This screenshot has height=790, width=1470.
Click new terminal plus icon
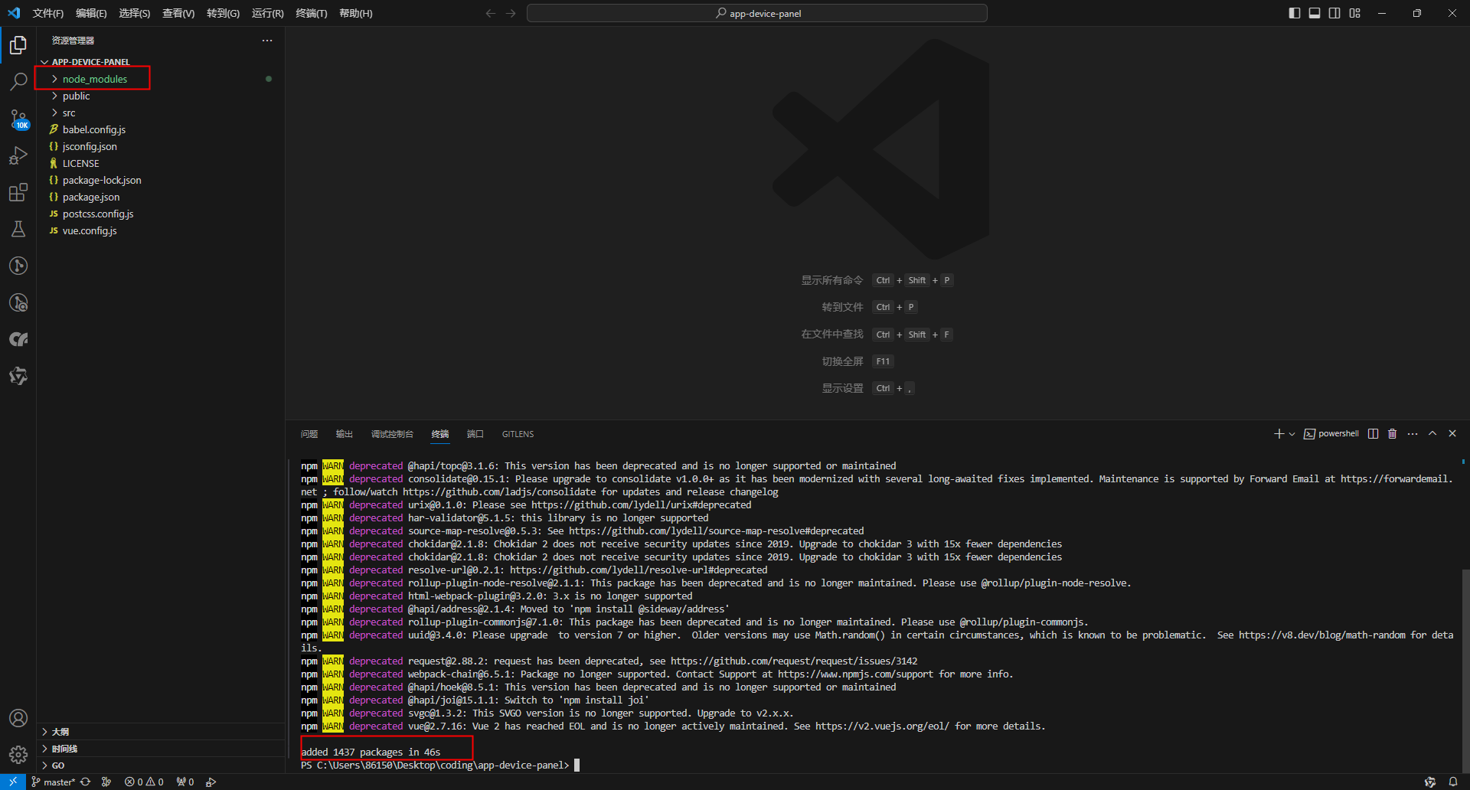(1279, 434)
